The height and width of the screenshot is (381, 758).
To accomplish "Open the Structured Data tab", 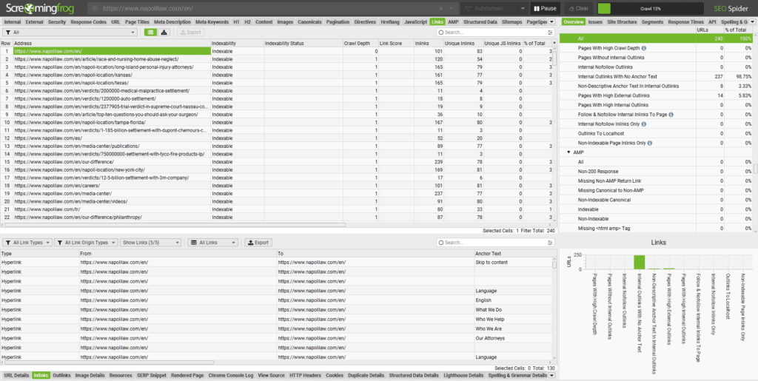I will 480,21.
